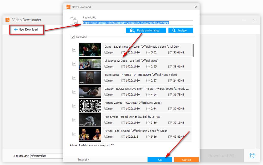263x165 pixels.
Task: Click title "Lil Baby x 42 Dugg - We Paid (Official Video)"
Action: tap(131, 61)
